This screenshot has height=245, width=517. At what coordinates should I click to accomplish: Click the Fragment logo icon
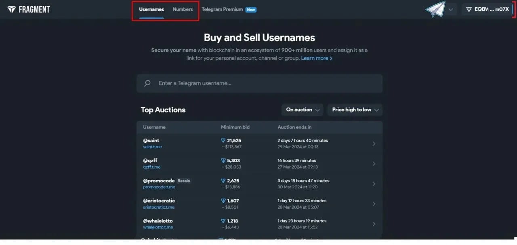(11, 9)
